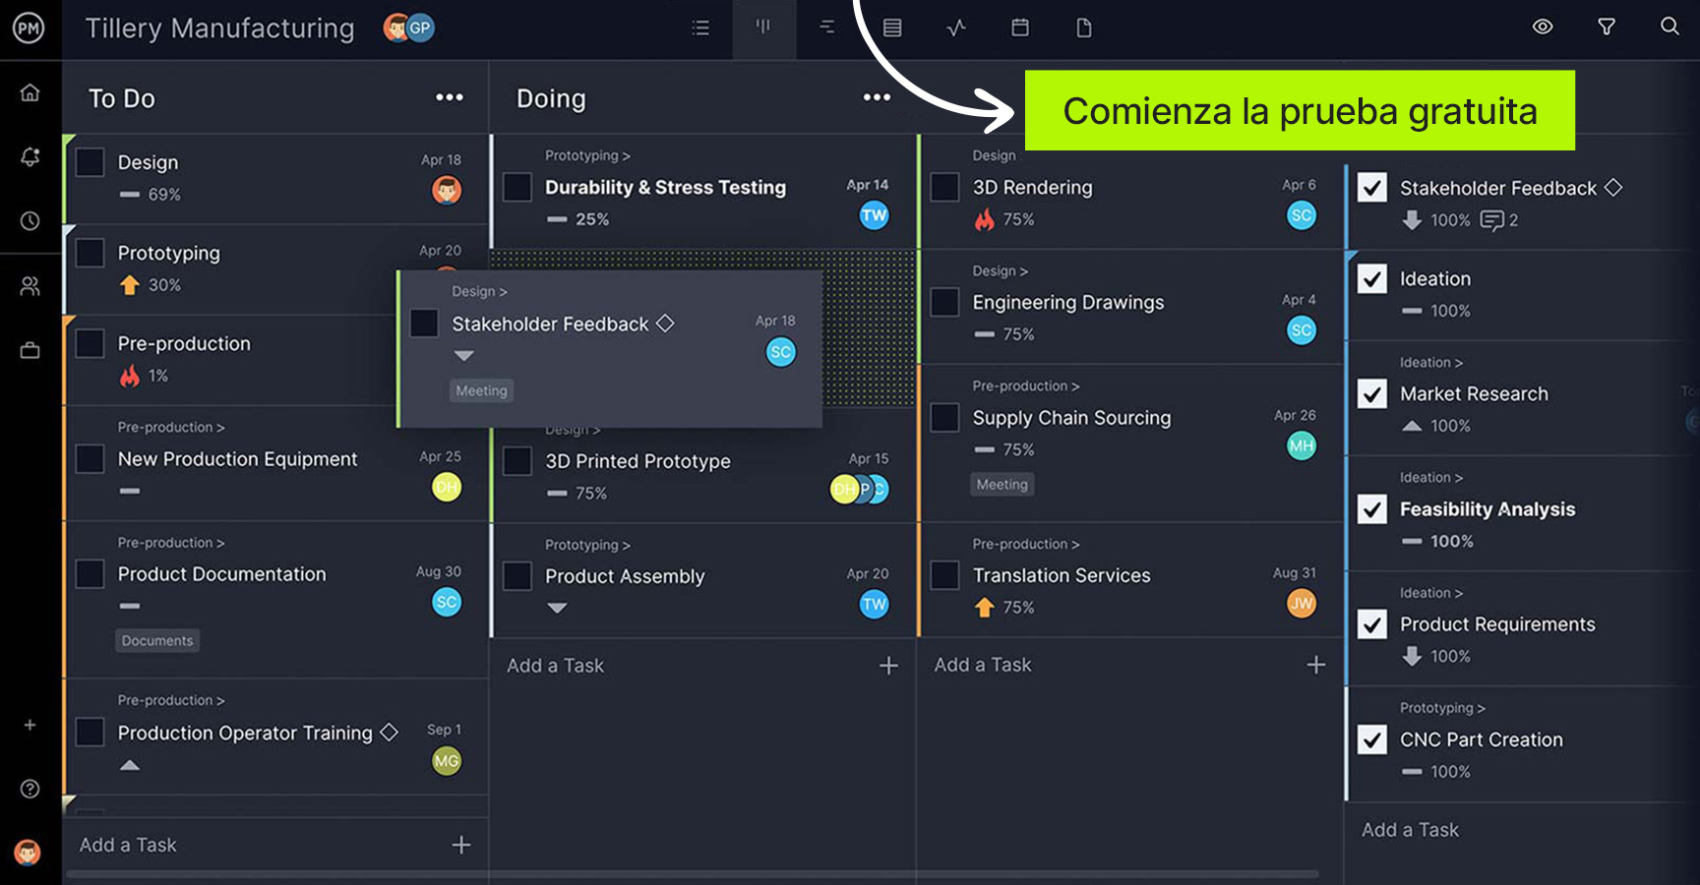
Task: Click Comienza la prueba gratuita button
Action: (1300, 110)
